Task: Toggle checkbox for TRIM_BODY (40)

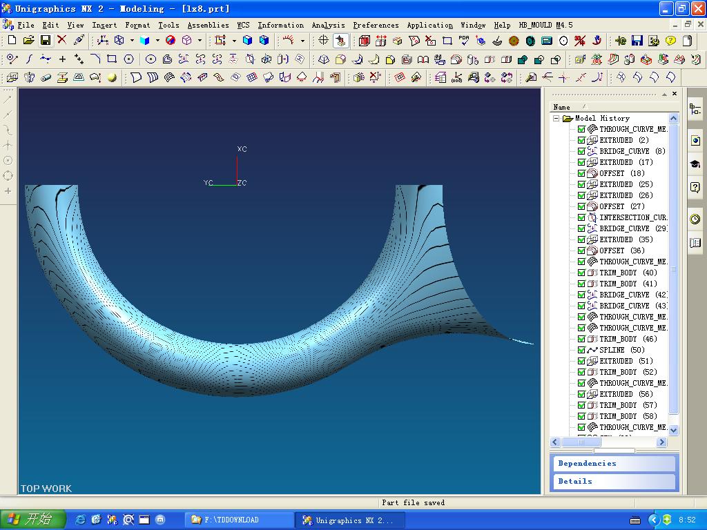Action: (x=581, y=273)
